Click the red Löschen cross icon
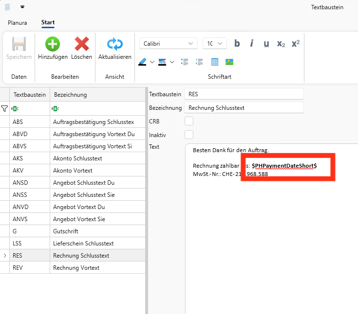Screen dimensions: 358x314 tap(82, 44)
